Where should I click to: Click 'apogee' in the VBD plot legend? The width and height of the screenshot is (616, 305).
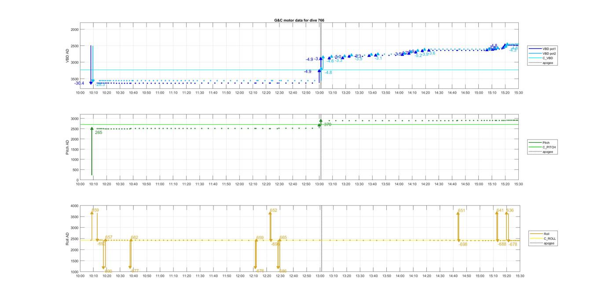548,63
